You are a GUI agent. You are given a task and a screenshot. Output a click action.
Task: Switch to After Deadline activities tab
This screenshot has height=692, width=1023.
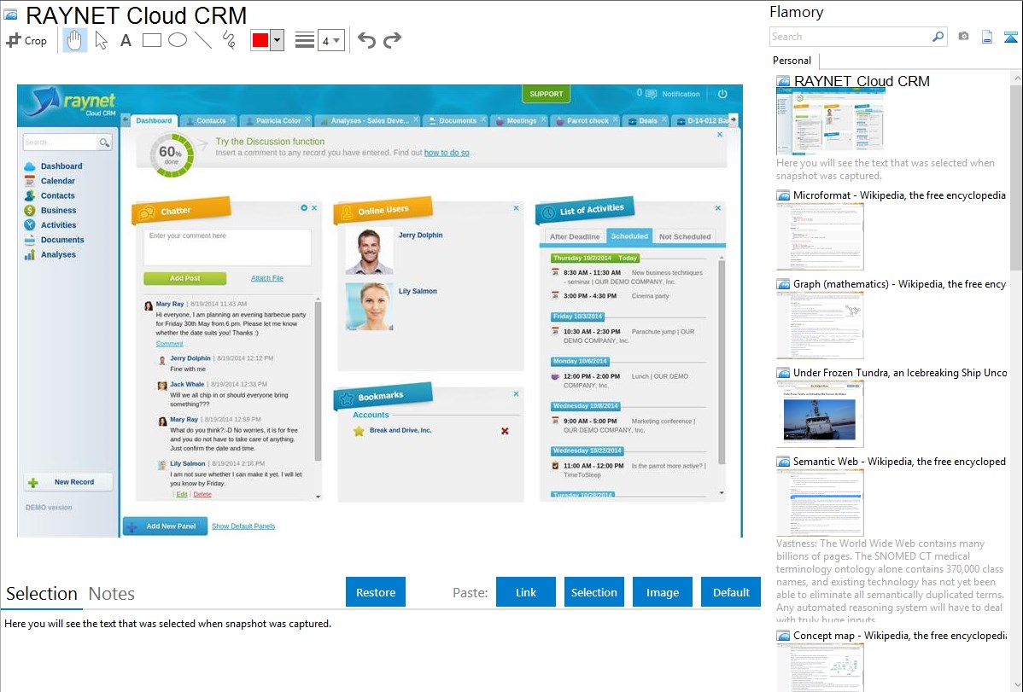click(574, 236)
